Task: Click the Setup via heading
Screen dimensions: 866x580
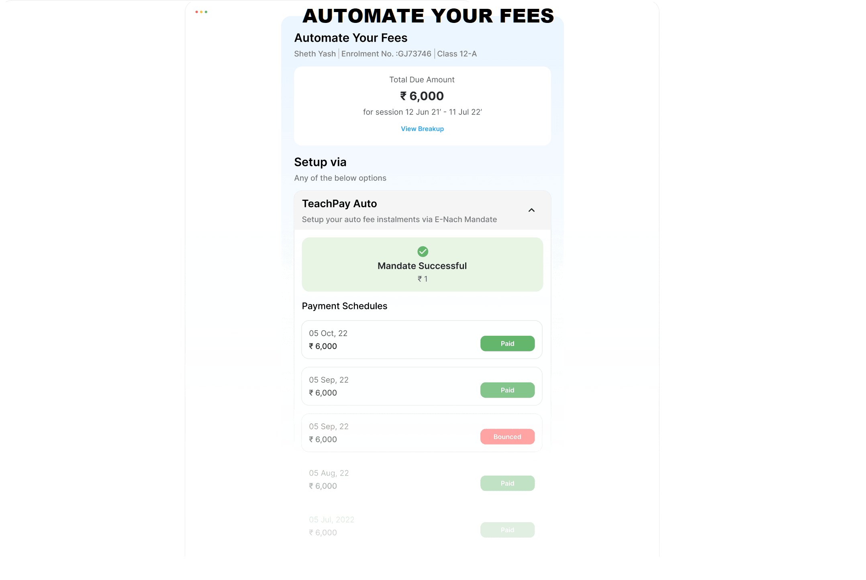Action: [320, 162]
